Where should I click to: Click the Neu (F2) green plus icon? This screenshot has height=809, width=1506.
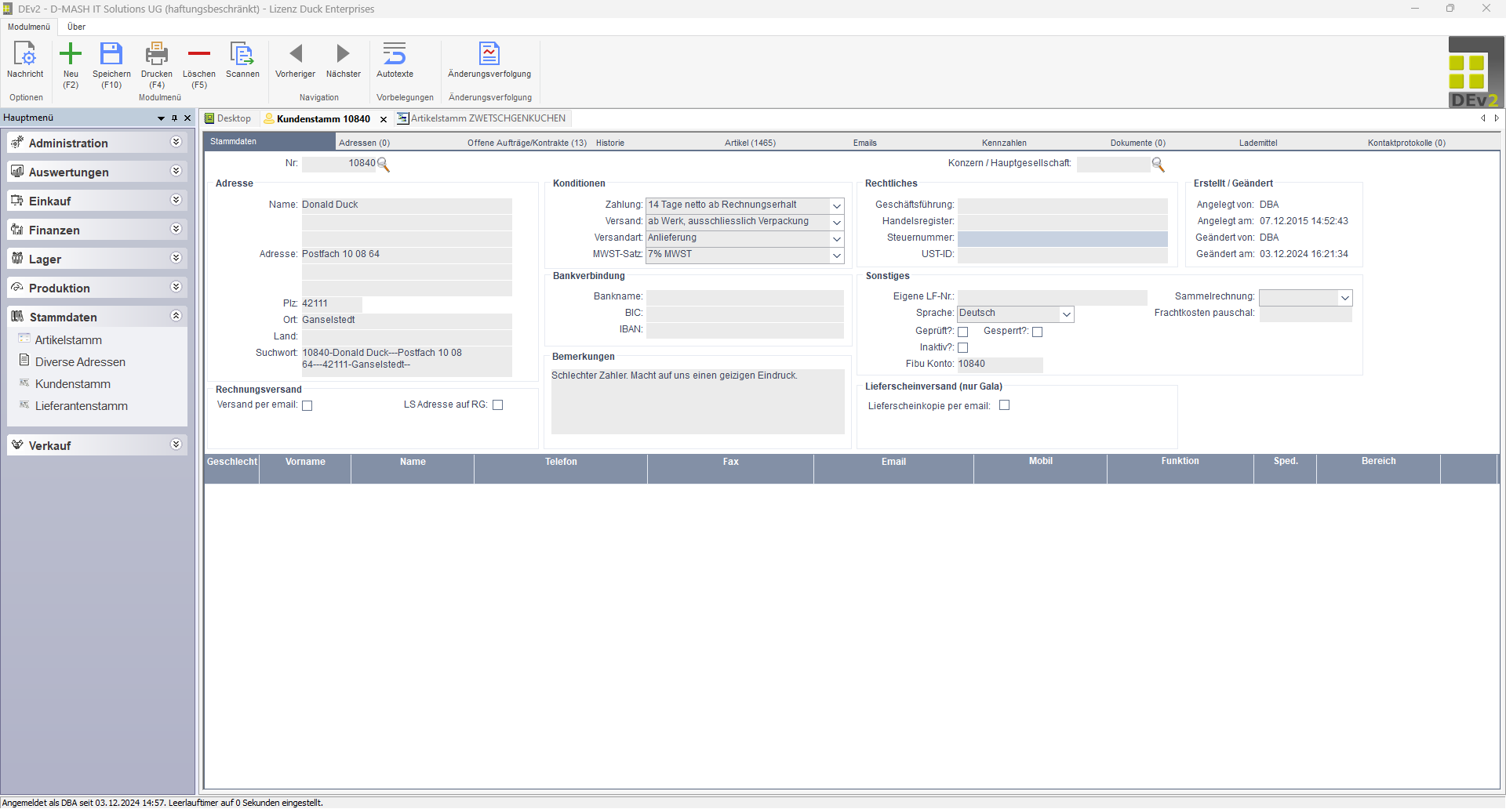[71, 55]
